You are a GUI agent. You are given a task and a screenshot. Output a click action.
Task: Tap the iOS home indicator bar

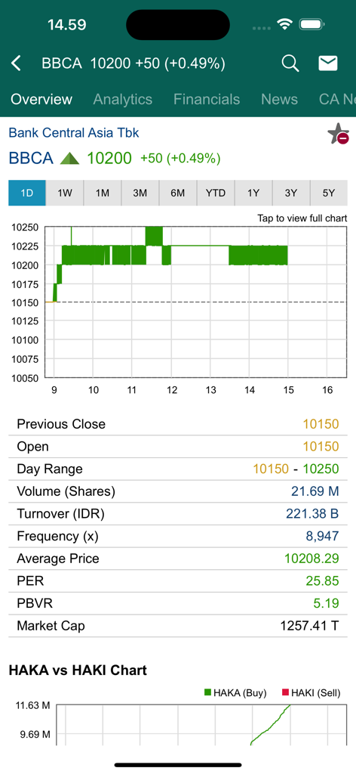coord(178,765)
